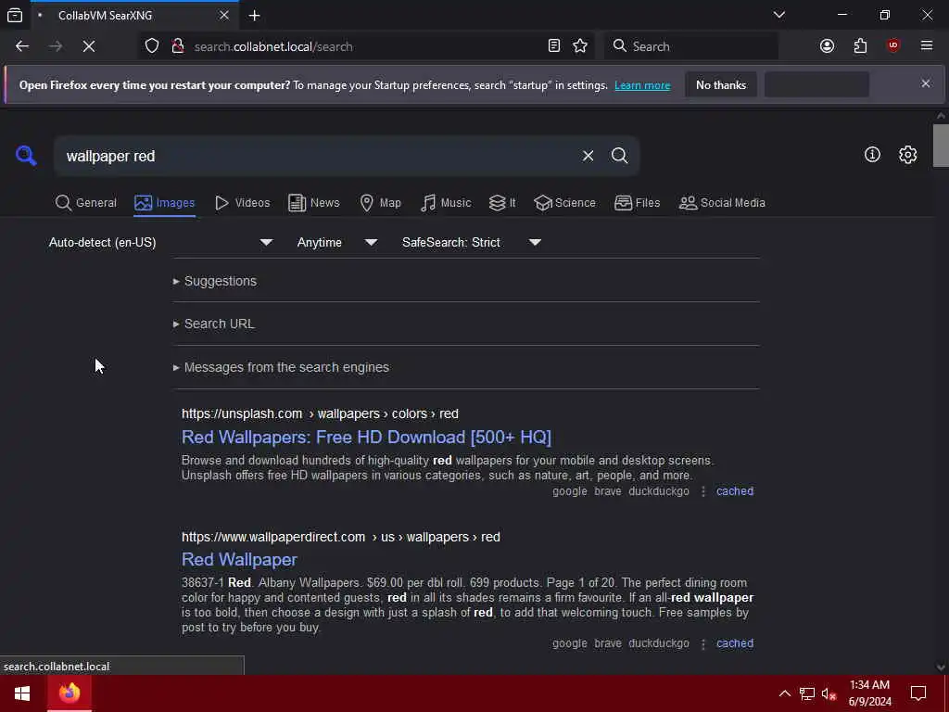The width and height of the screenshot is (949, 712).
Task: Open Red Wallpapers: Free HD Download result
Action: pyautogui.click(x=366, y=438)
